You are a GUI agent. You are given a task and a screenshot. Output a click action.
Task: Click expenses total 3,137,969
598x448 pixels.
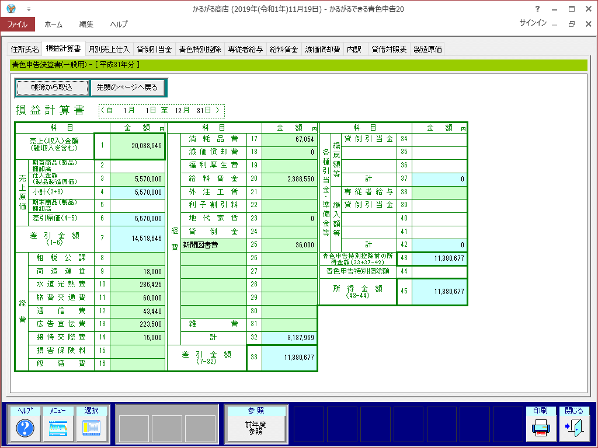point(290,338)
